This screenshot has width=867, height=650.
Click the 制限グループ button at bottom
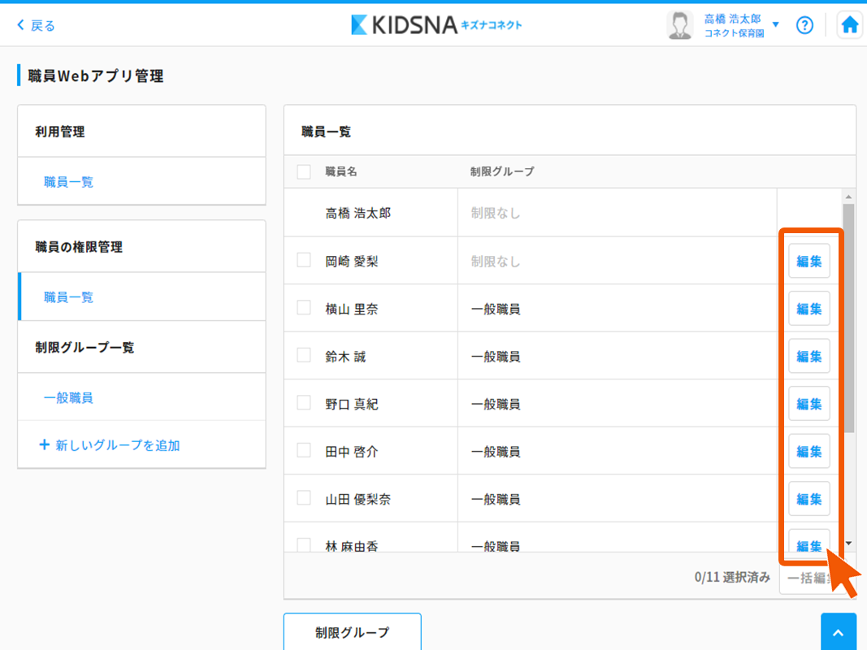pyautogui.click(x=352, y=632)
